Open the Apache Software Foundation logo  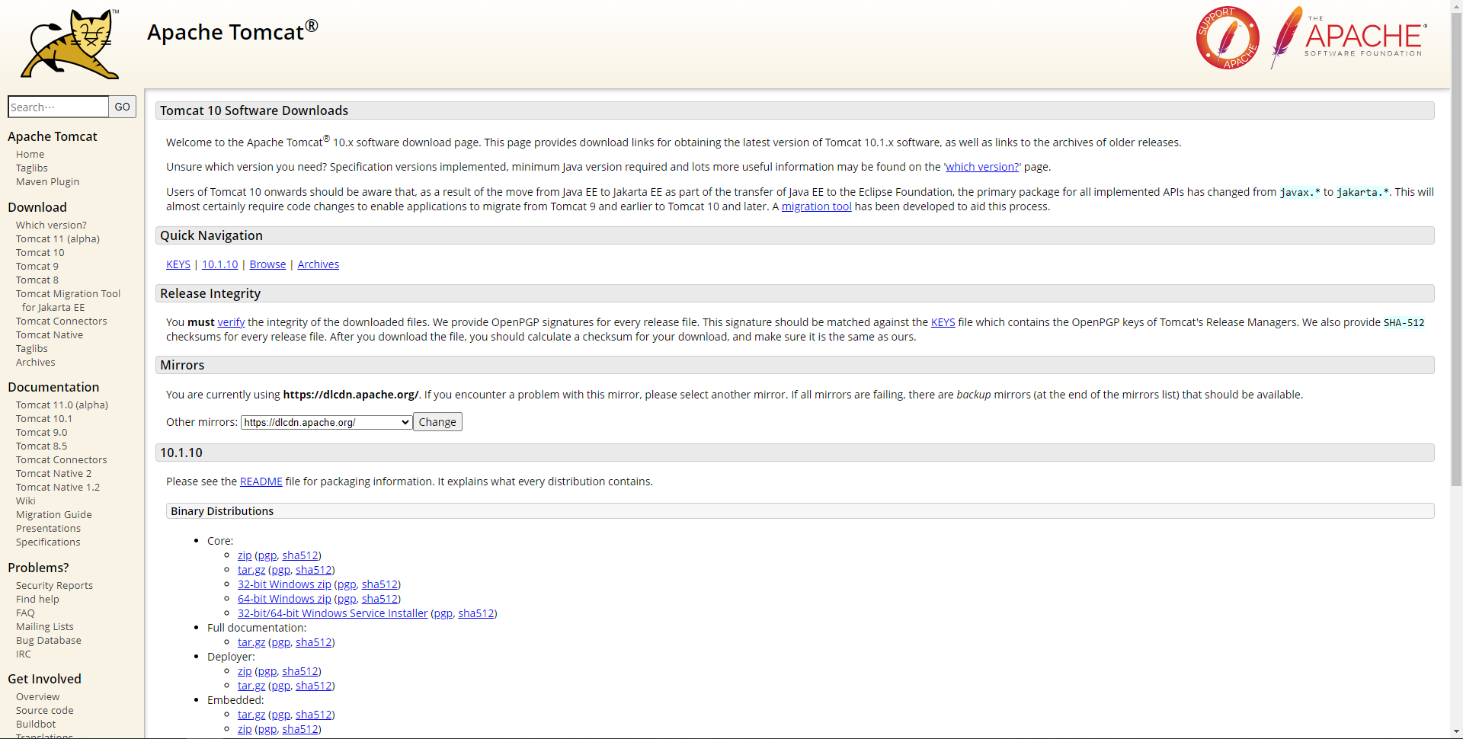(1349, 37)
